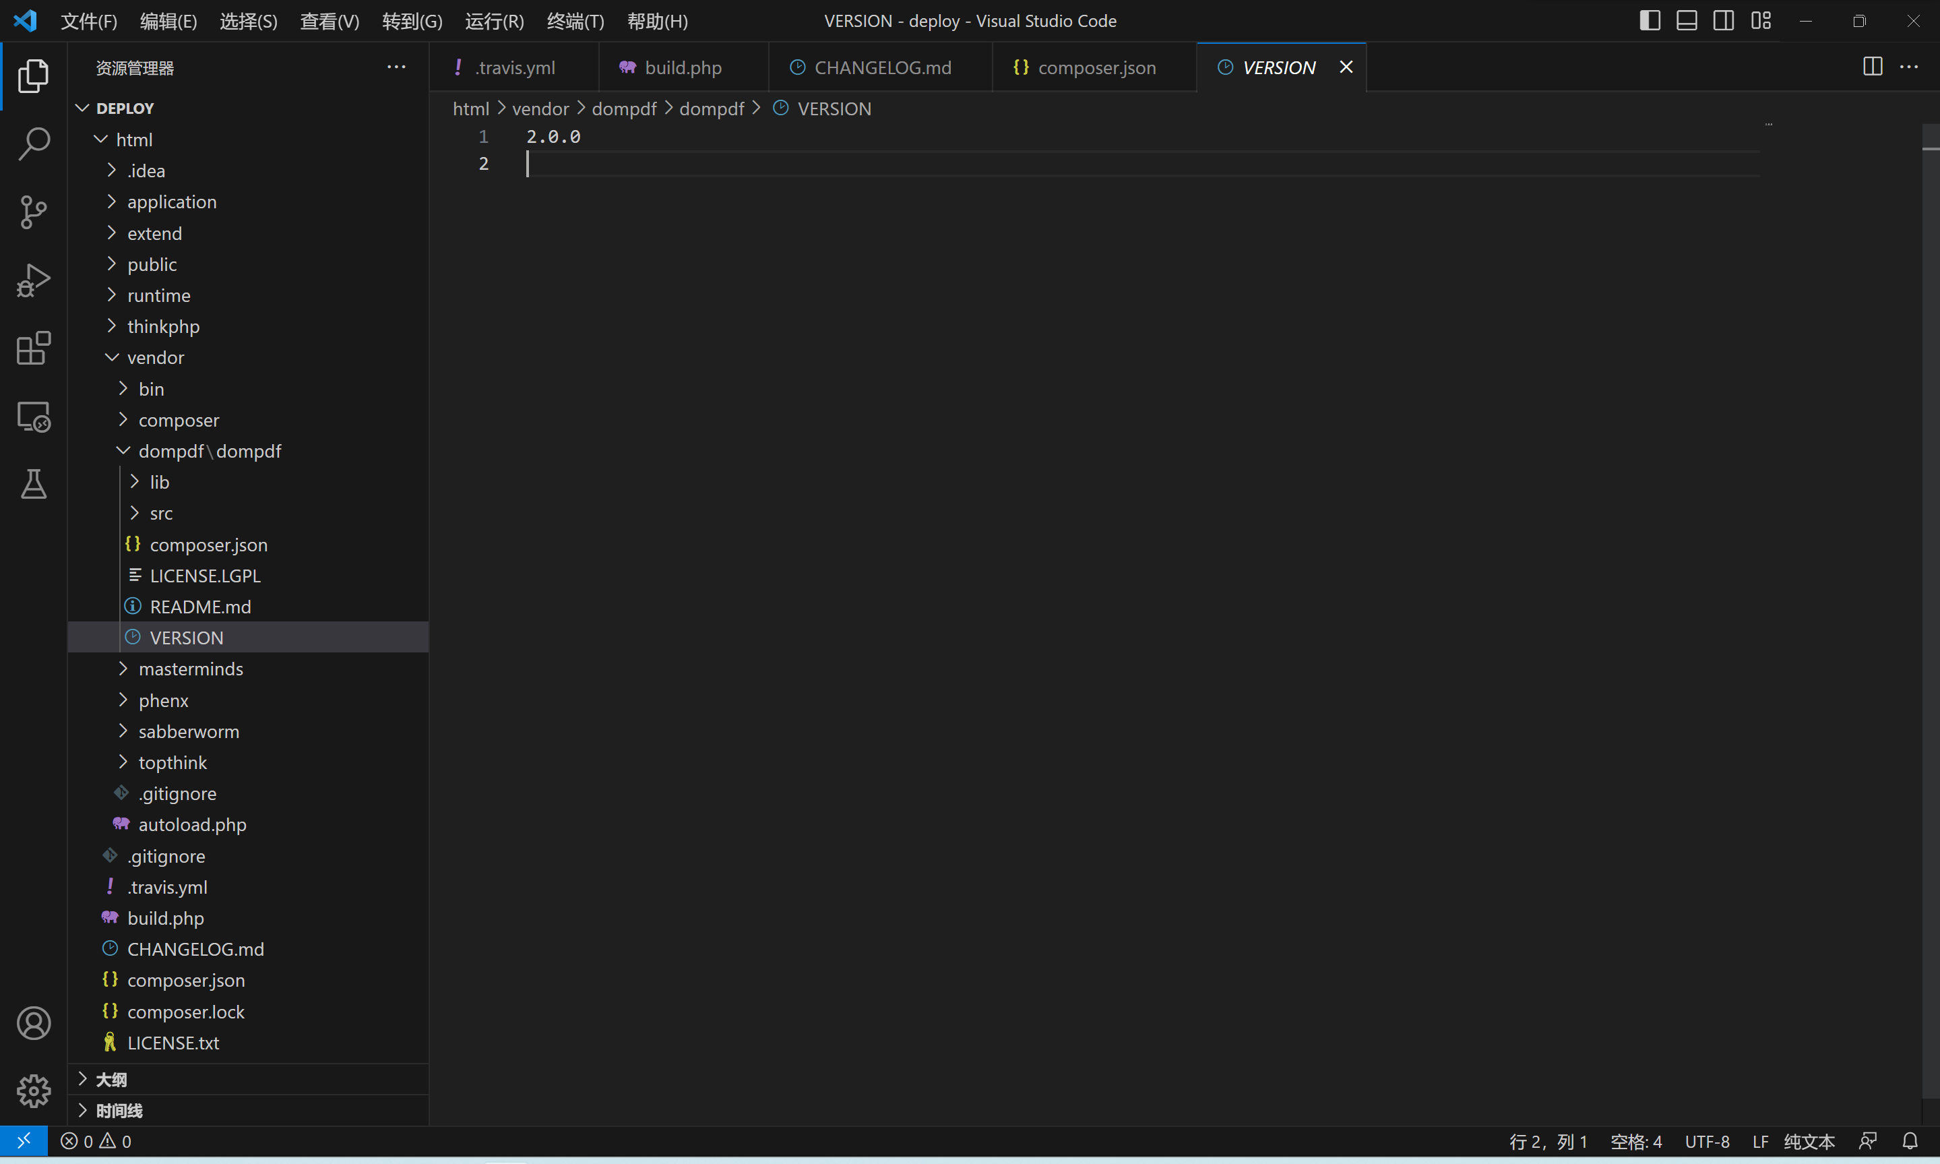
Task: Click the 纯文本 language mode button
Action: pyautogui.click(x=1809, y=1141)
